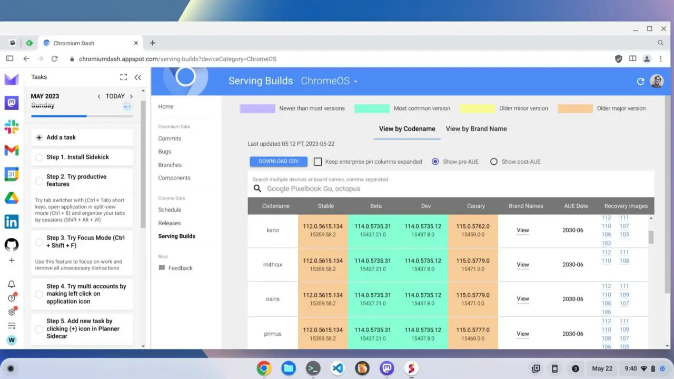Image resolution: width=674 pixels, height=379 pixels.
Task: Check off Step 1. Install Sidekick
Action: click(x=39, y=157)
